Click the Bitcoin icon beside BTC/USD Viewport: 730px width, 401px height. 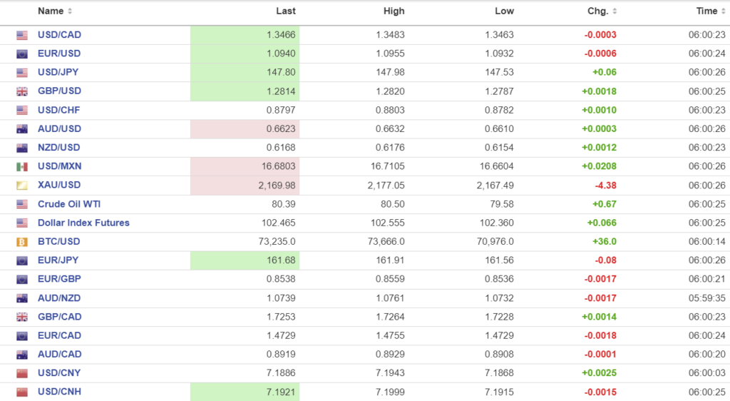point(22,242)
